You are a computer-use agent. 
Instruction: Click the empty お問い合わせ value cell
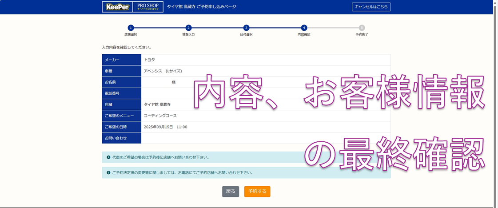click(266, 138)
